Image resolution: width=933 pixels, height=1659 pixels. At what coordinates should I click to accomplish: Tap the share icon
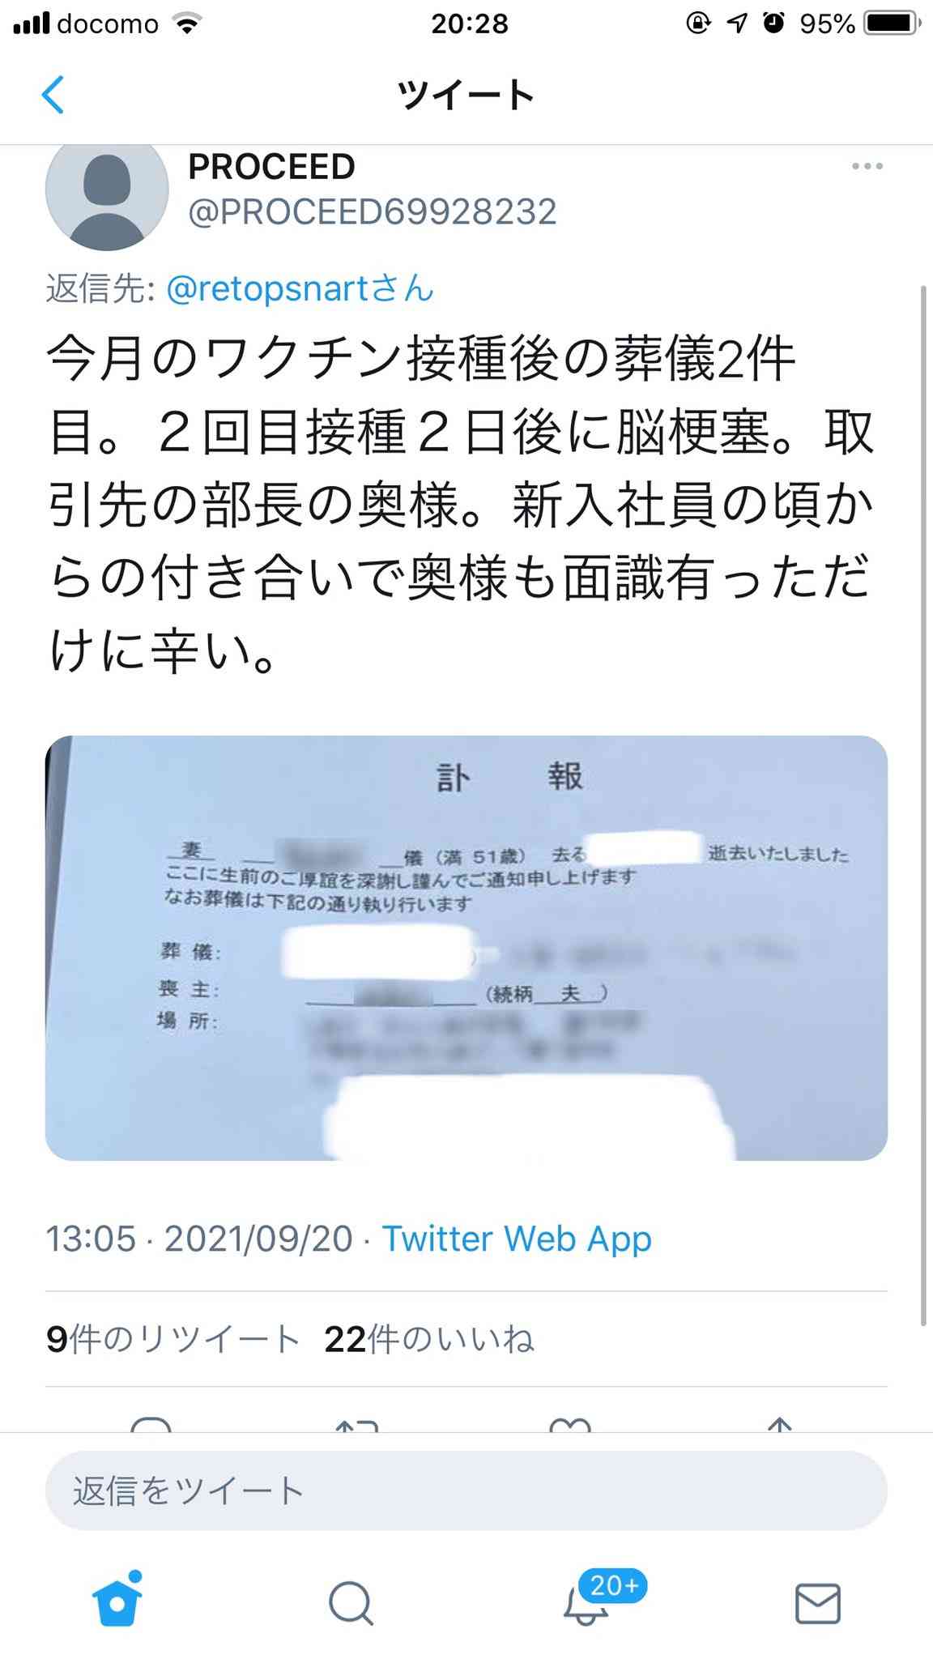coord(779,1424)
